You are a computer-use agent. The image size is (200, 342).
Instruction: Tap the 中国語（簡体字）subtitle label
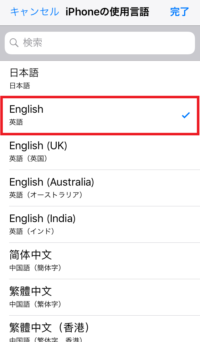(35, 268)
